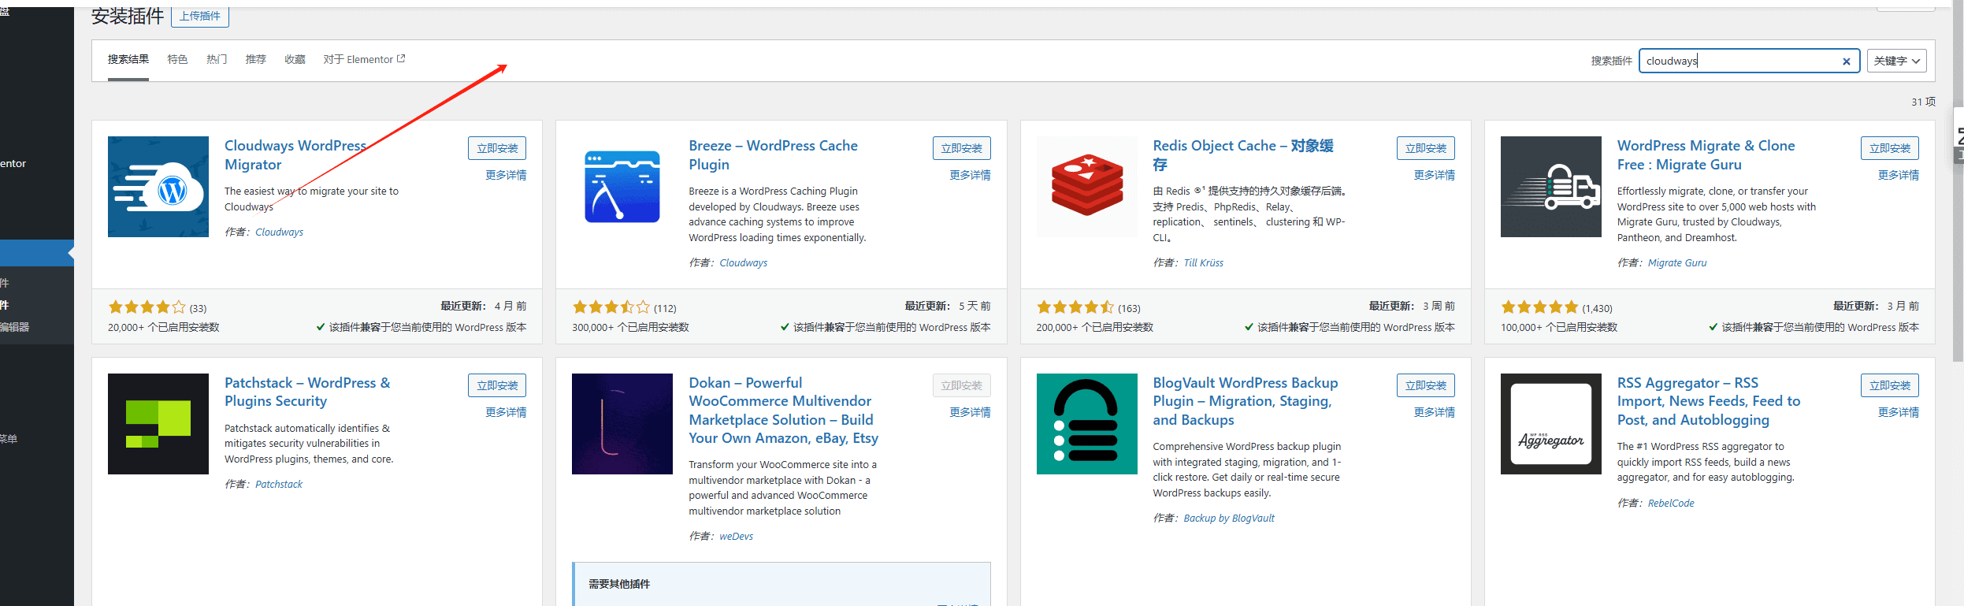Image resolution: width=1964 pixels, height=606 pixels.
Task: Open 更多详情 for Cloudways WordPress Migrator
Action: click(506, 175)
